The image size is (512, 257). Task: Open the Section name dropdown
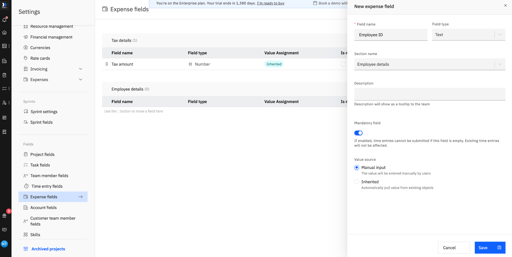[430, 64]
